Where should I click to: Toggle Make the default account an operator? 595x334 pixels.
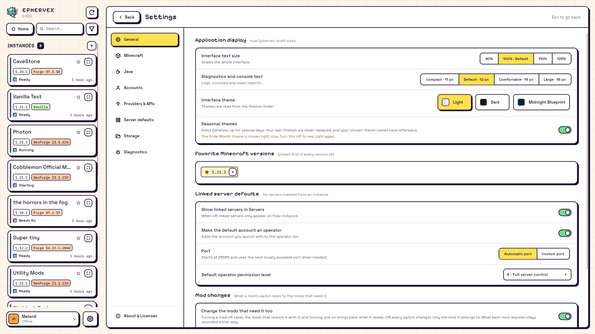pos(565,233)
